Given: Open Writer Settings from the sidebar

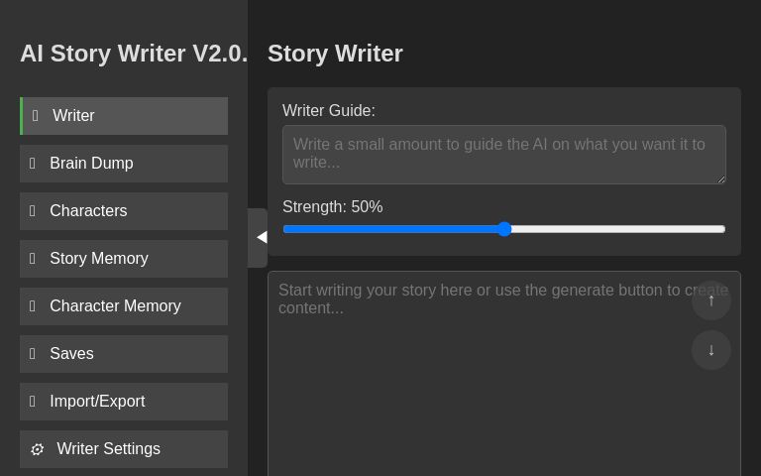Looking at the screenshot, I should (124, 449).
